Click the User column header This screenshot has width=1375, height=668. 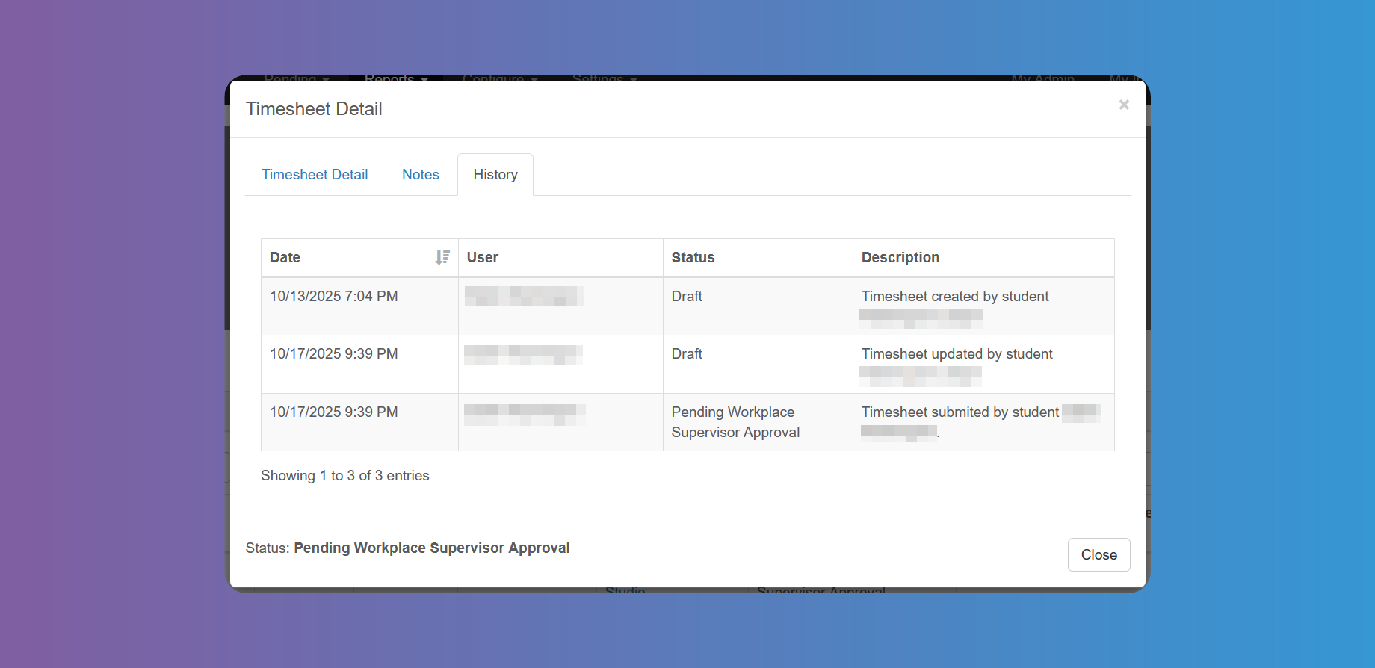(560, 257)
